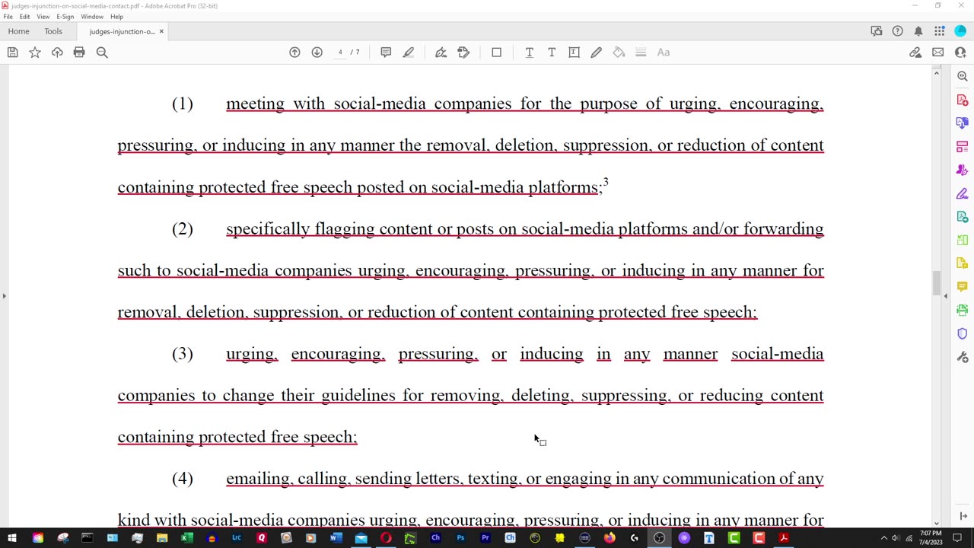974x548 pixels.
Task: Open Firefox from the taskbar
Action: (x=610, y=538)
